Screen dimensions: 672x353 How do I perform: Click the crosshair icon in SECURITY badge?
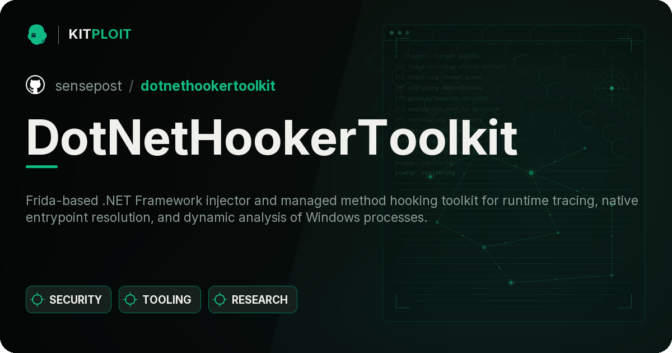point(38,300)
